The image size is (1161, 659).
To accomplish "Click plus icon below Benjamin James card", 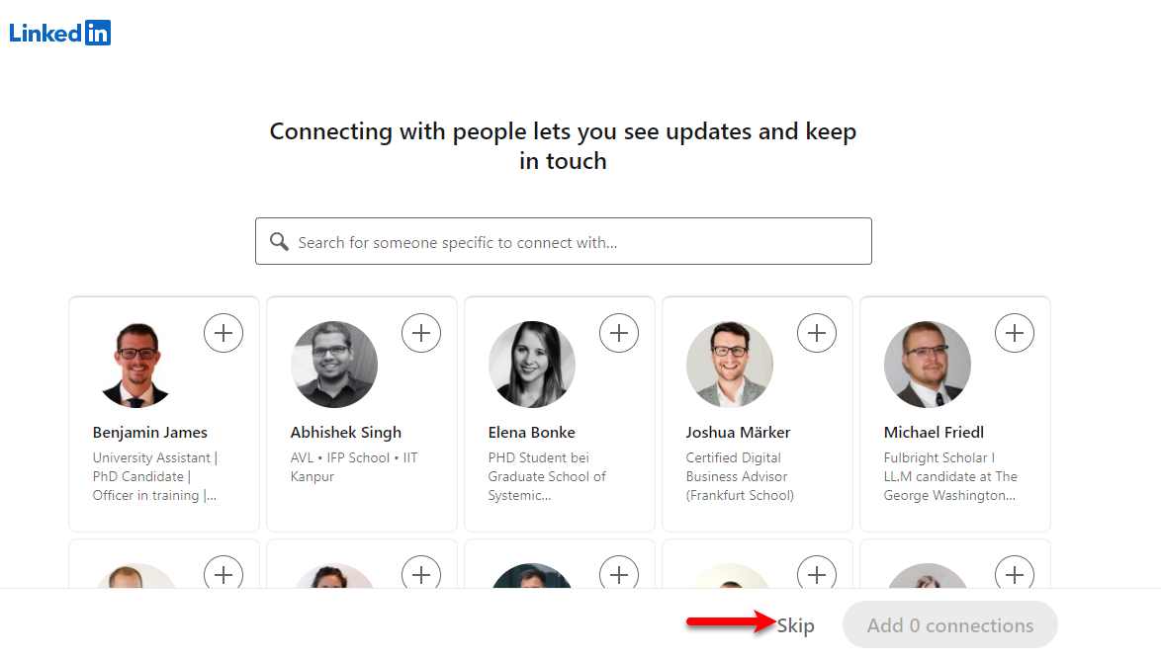I will [223, 574].
